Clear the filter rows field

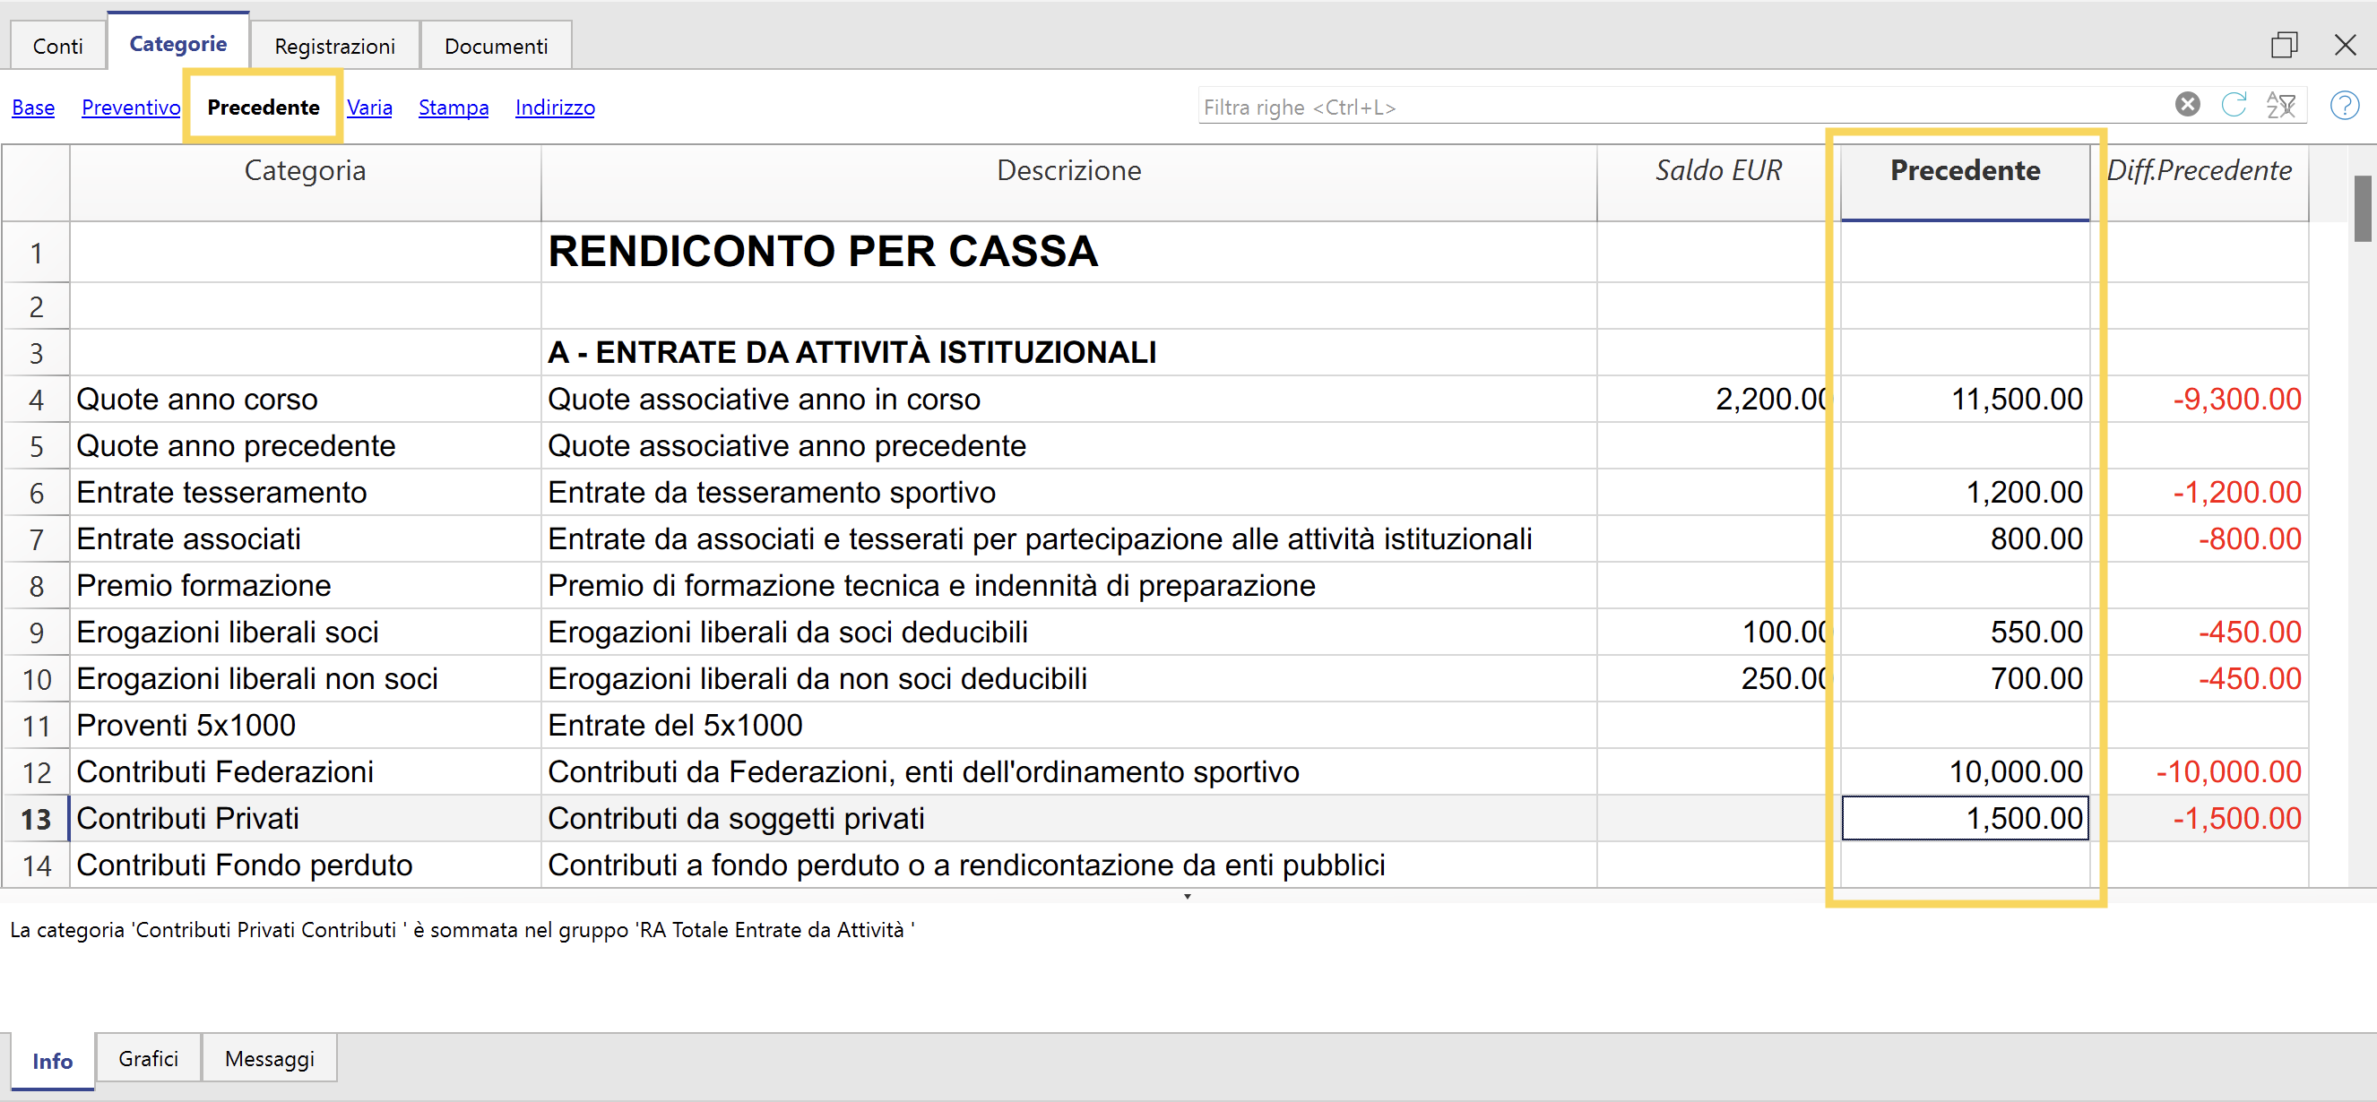[x=2187, y=105]
